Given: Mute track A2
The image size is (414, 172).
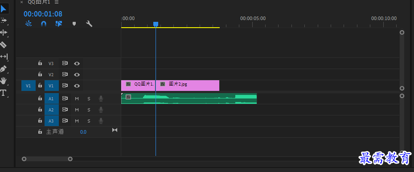Looking at the screenshot, I should click(x=77, y=110).
